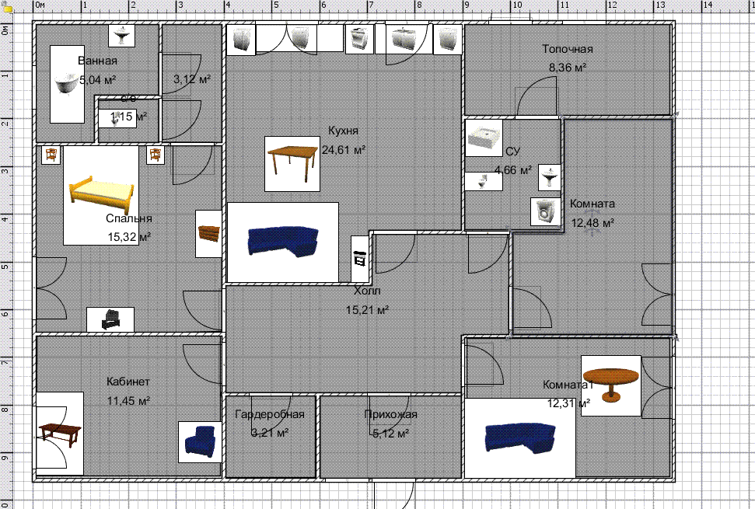The image size is (755, 509).
Task: Select the blue armchair in Кабинет
Action: click(x=200, y=442)
